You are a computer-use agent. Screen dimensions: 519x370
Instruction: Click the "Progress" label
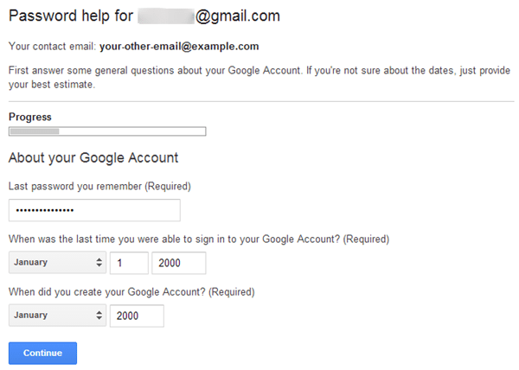(30, 117)
